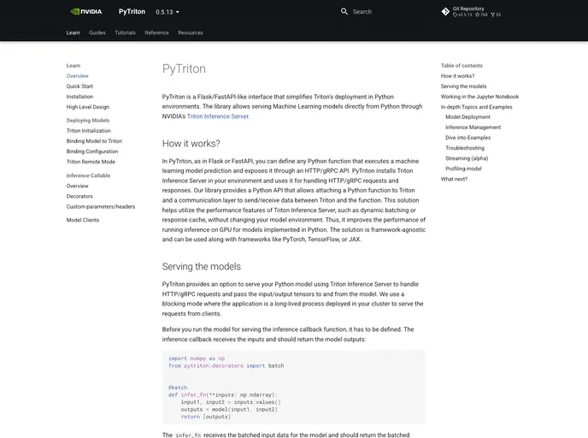Open the Binding Configuration page
Screen dimensions: 588x438
point(92,151)
